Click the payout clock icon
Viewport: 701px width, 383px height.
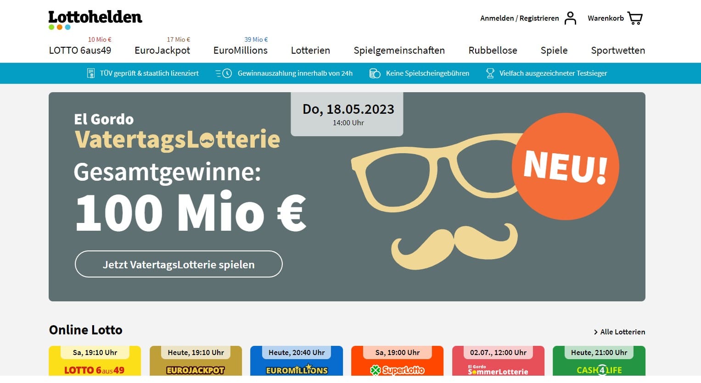pyautogui.click(x=224, y=73)
